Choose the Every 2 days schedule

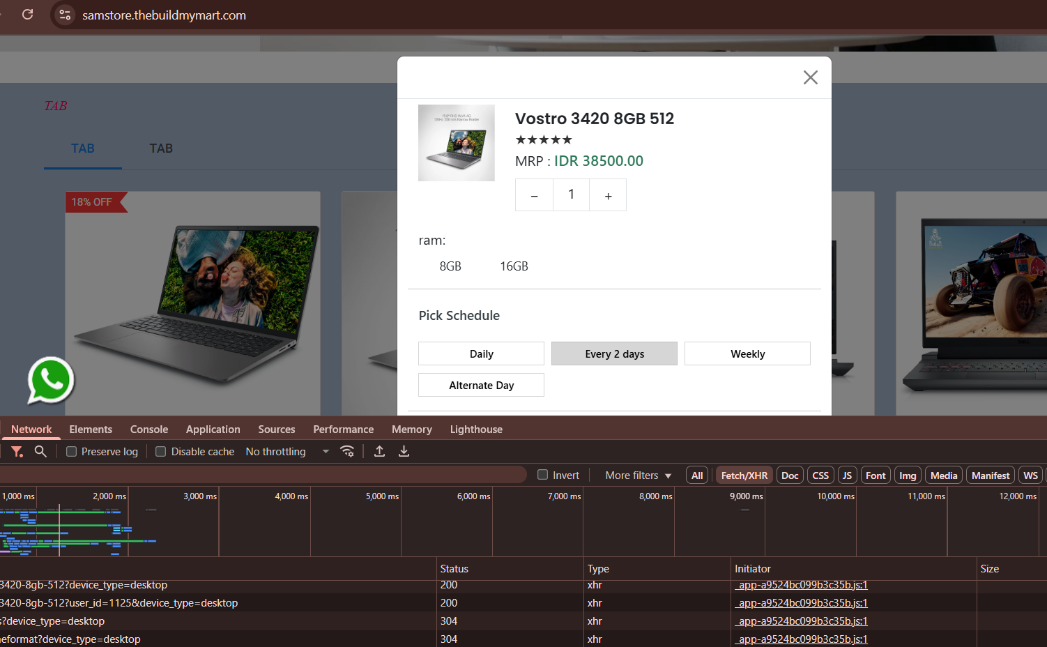tap(614, 353)
